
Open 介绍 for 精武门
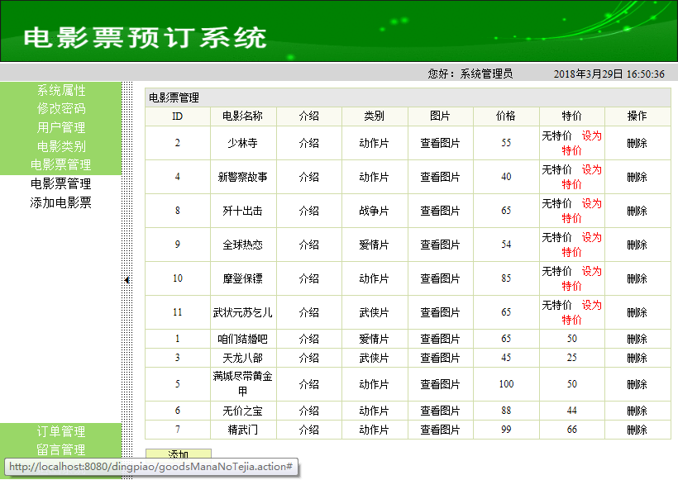(308, 430)
